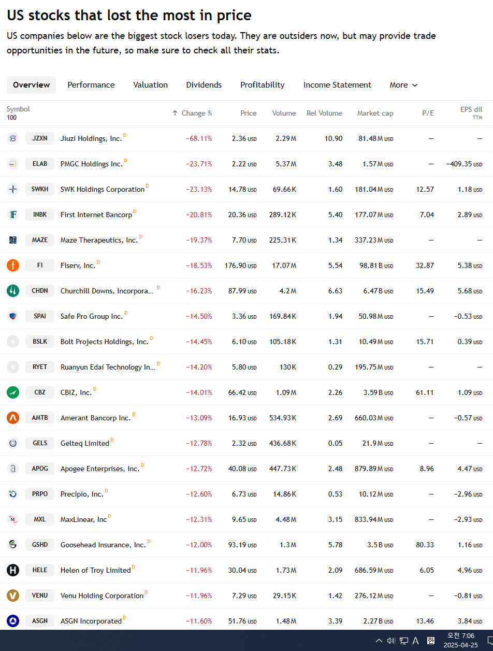Open the Precipio, Inc. company link
Image resolution: width=493 pixels, height=651 pixels.
pyautogui.click(x=82, y=494)
